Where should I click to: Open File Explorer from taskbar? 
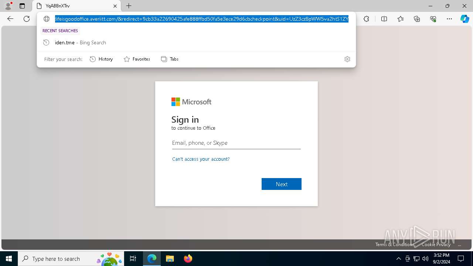click(170, 259)
